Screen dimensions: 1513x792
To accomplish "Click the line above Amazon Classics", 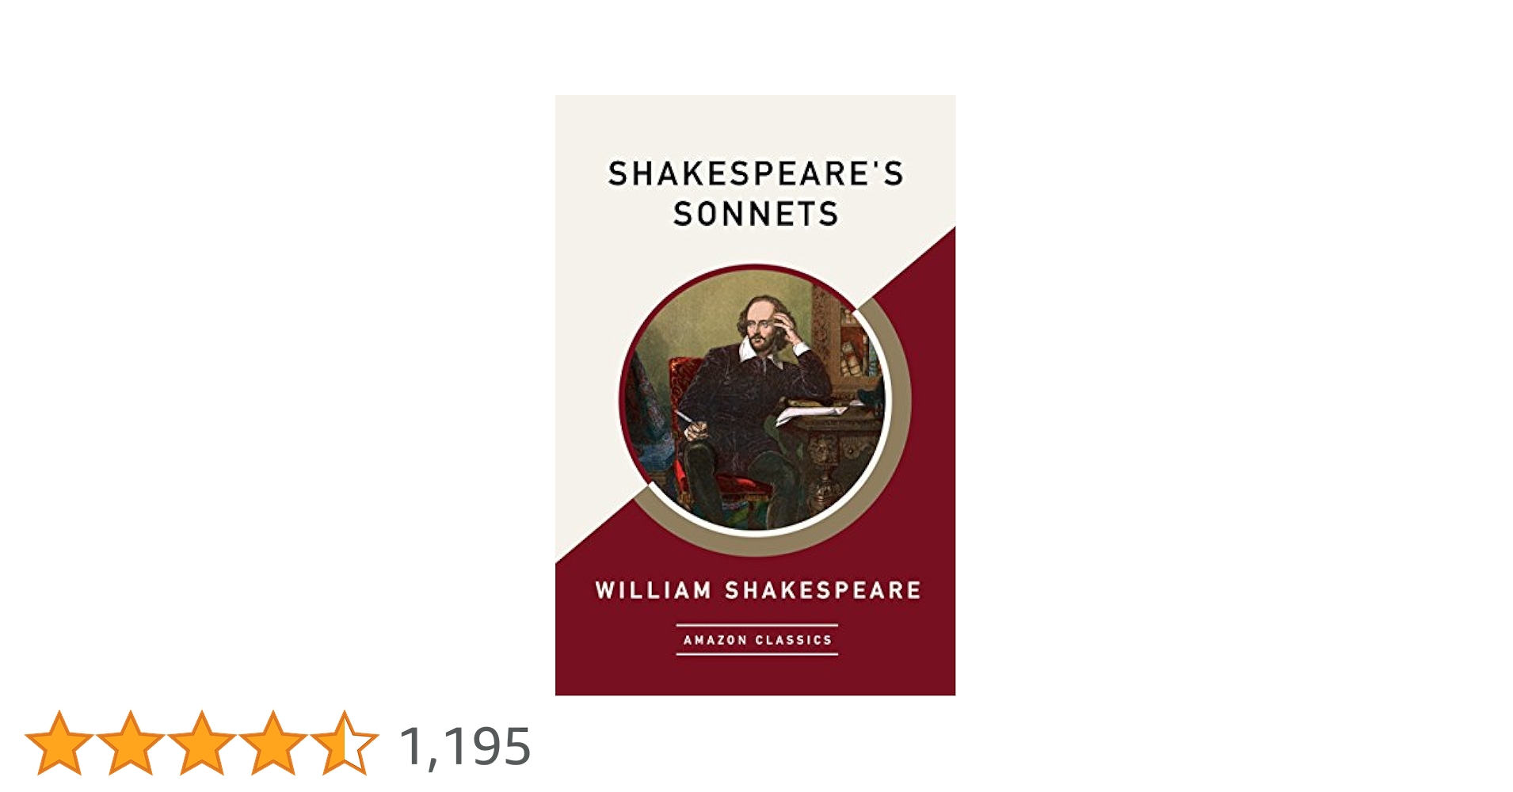I will [757, 626].
